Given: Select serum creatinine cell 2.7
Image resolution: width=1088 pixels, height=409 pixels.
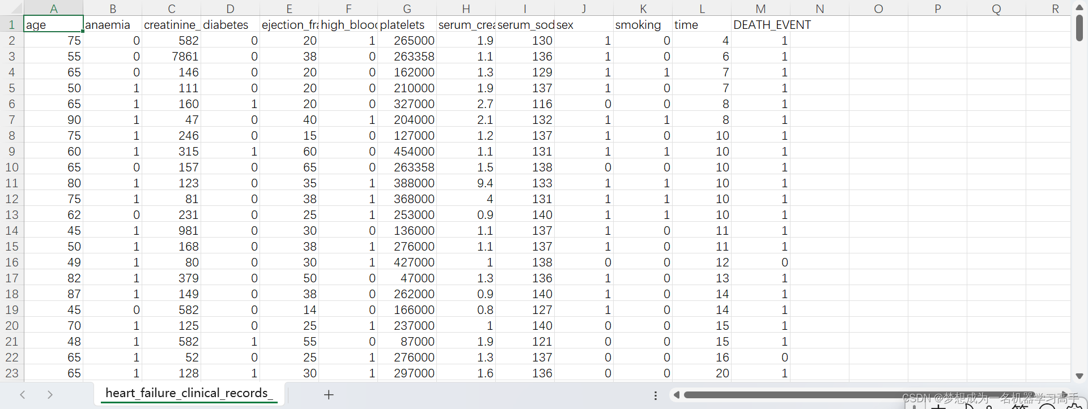Looking at the screenshot, I should click(x=466, y=104).
